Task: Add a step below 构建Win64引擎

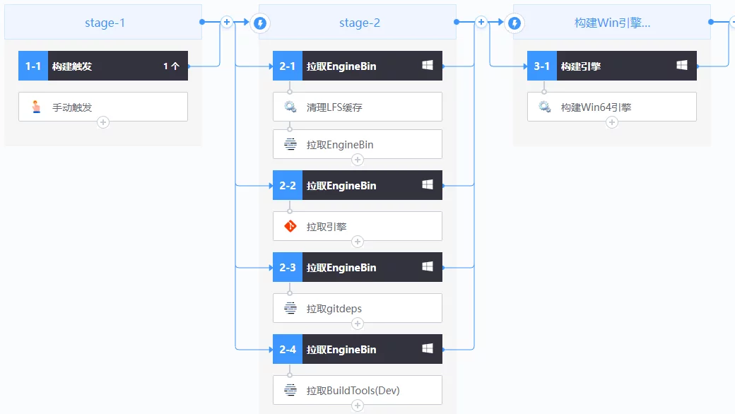Action: 612,122
